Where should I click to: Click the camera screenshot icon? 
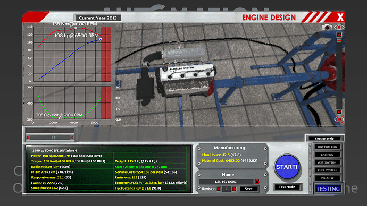tap(327, 27)
